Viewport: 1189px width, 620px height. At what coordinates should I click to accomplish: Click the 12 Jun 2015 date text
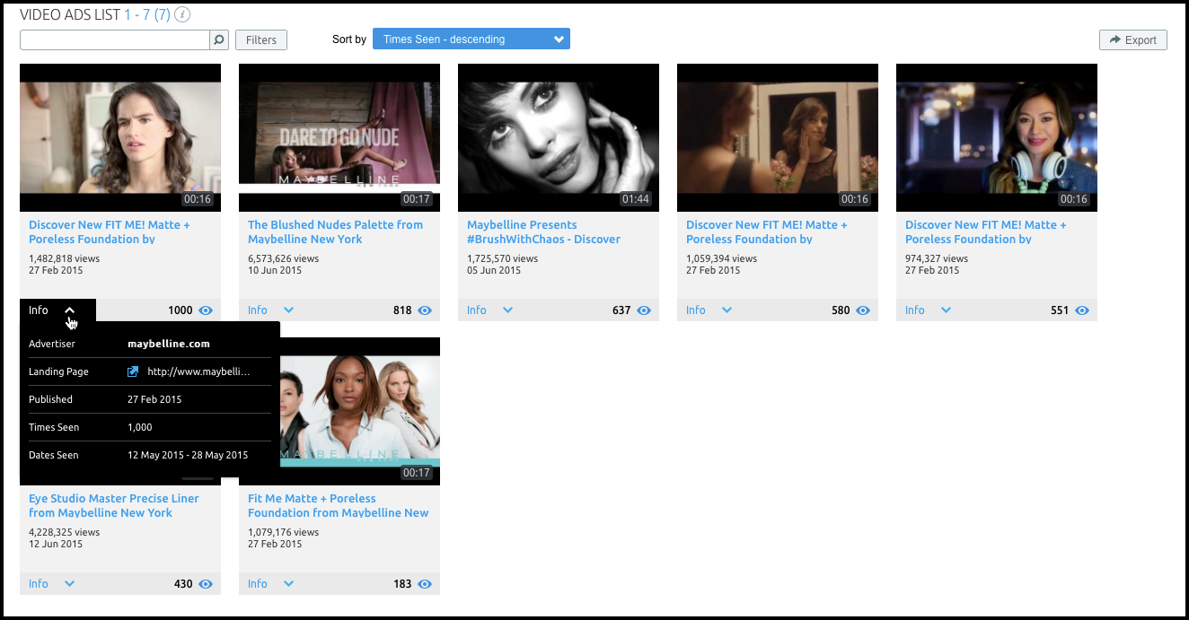[56, 544]
